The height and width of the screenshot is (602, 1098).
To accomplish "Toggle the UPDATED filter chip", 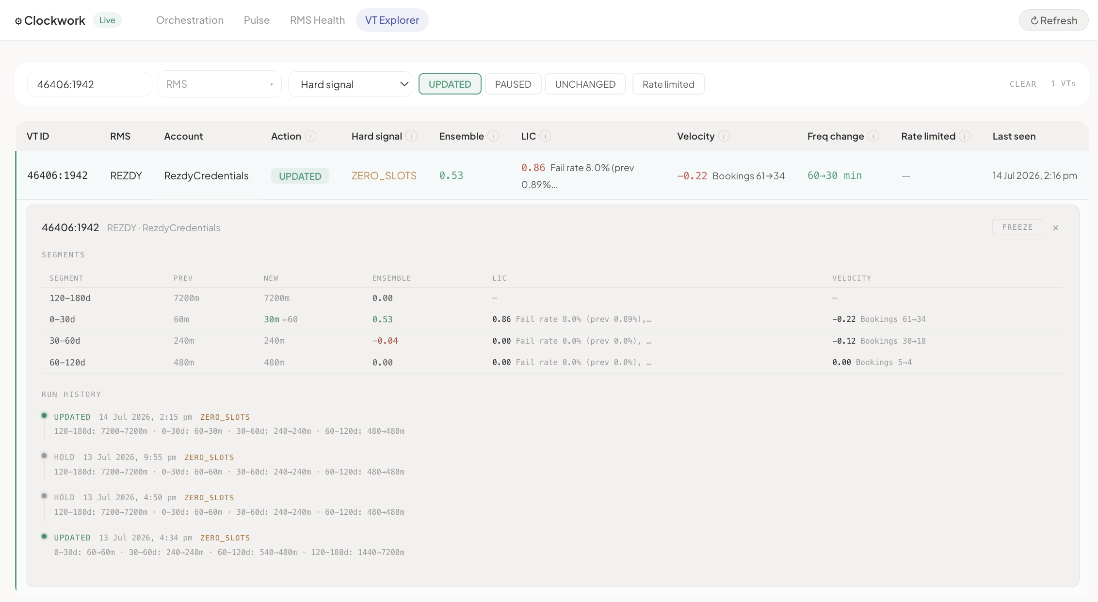I will pos(450,84).
